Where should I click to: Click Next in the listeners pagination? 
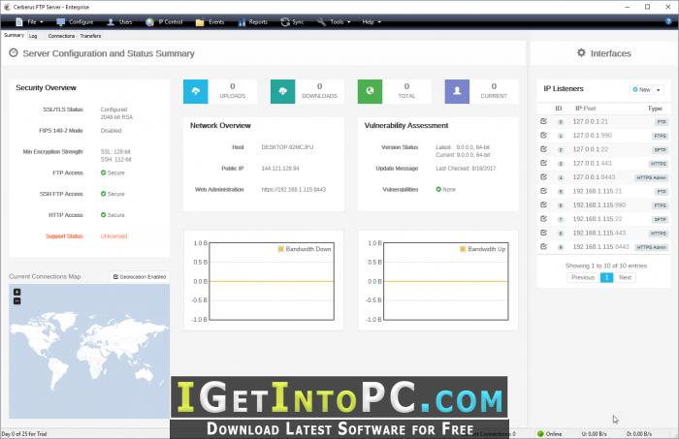pyautogui.click(x=625, y=278)
